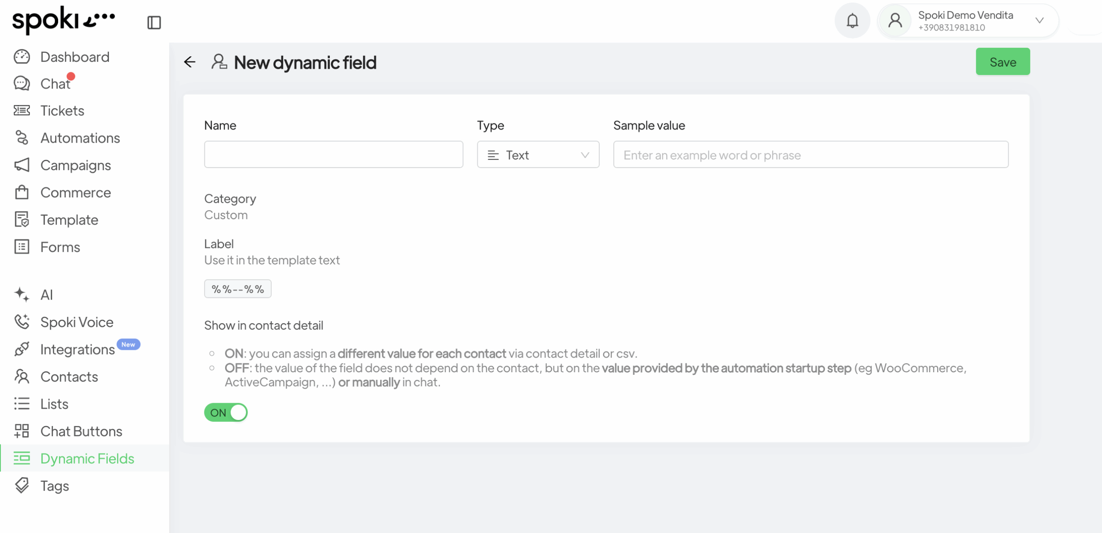1102x533 pixels.
Task: Open Dashboard from sidebar icon
Action: tap(22, 57)
